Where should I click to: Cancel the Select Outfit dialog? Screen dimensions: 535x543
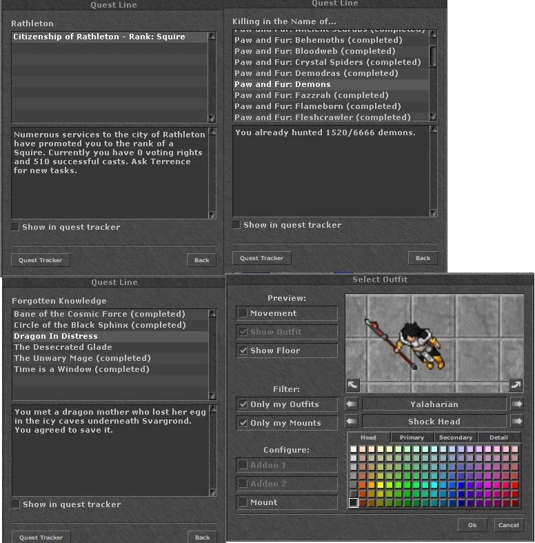(508, 525)
